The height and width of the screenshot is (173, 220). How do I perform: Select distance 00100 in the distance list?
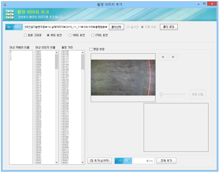[71, 52]
